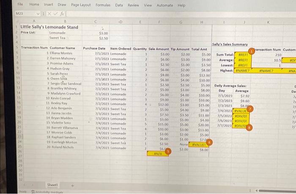The width and height of the screenshot is (296, 194).
Task: Select the Item Ordered header cell
Action: 121,49
